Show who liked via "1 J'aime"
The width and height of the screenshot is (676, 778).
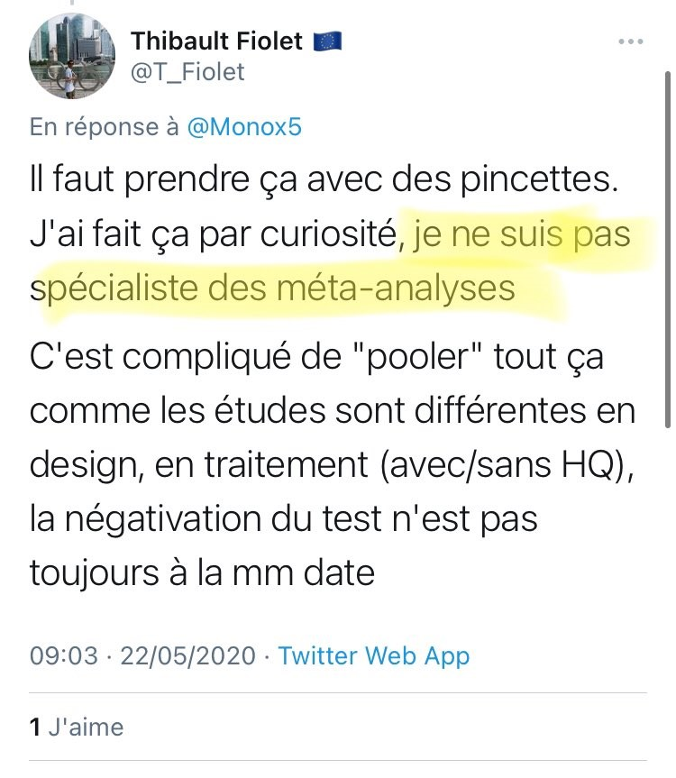pyautogui.click(x=77, y=727)
